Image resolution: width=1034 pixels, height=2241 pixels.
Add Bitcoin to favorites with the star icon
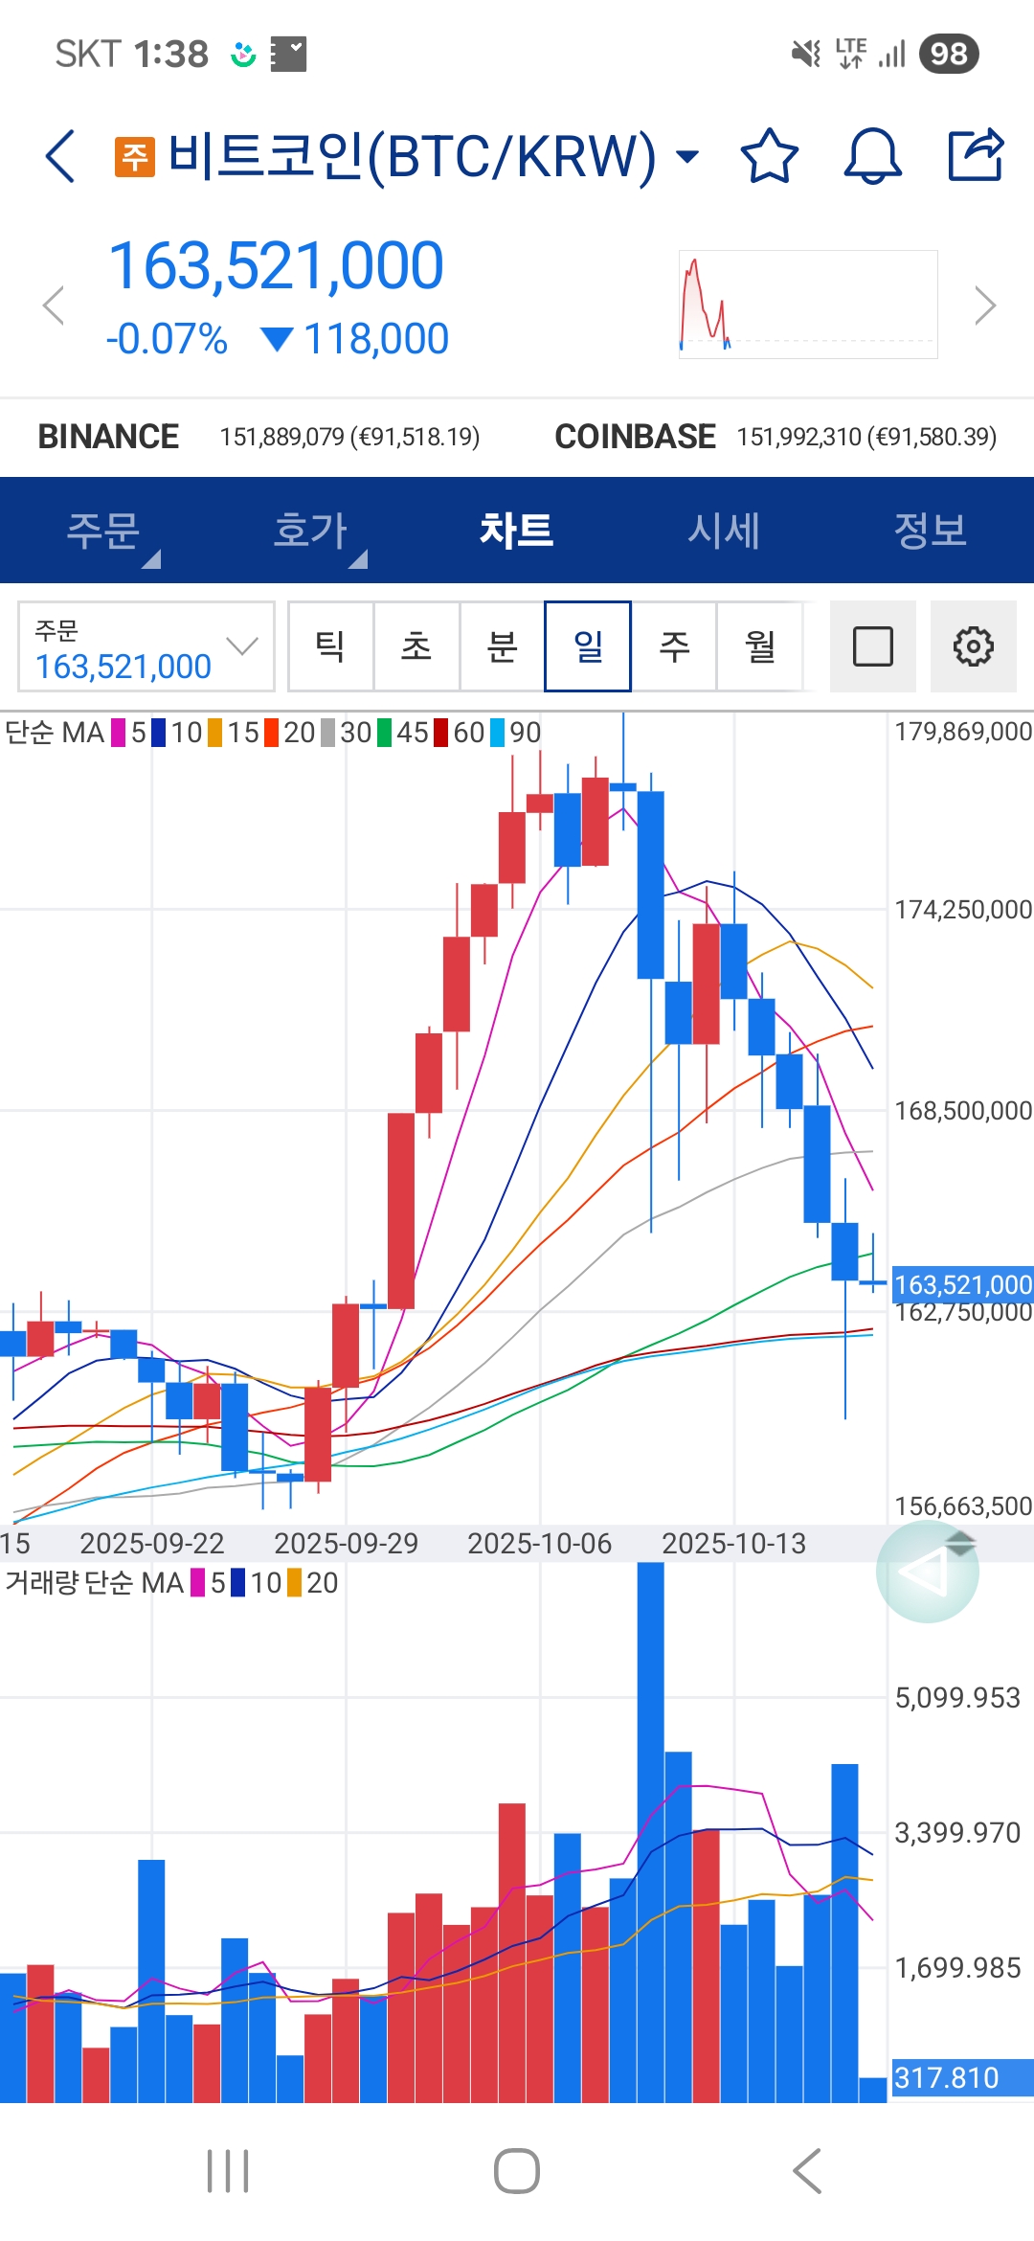click(x=769, y=156)
